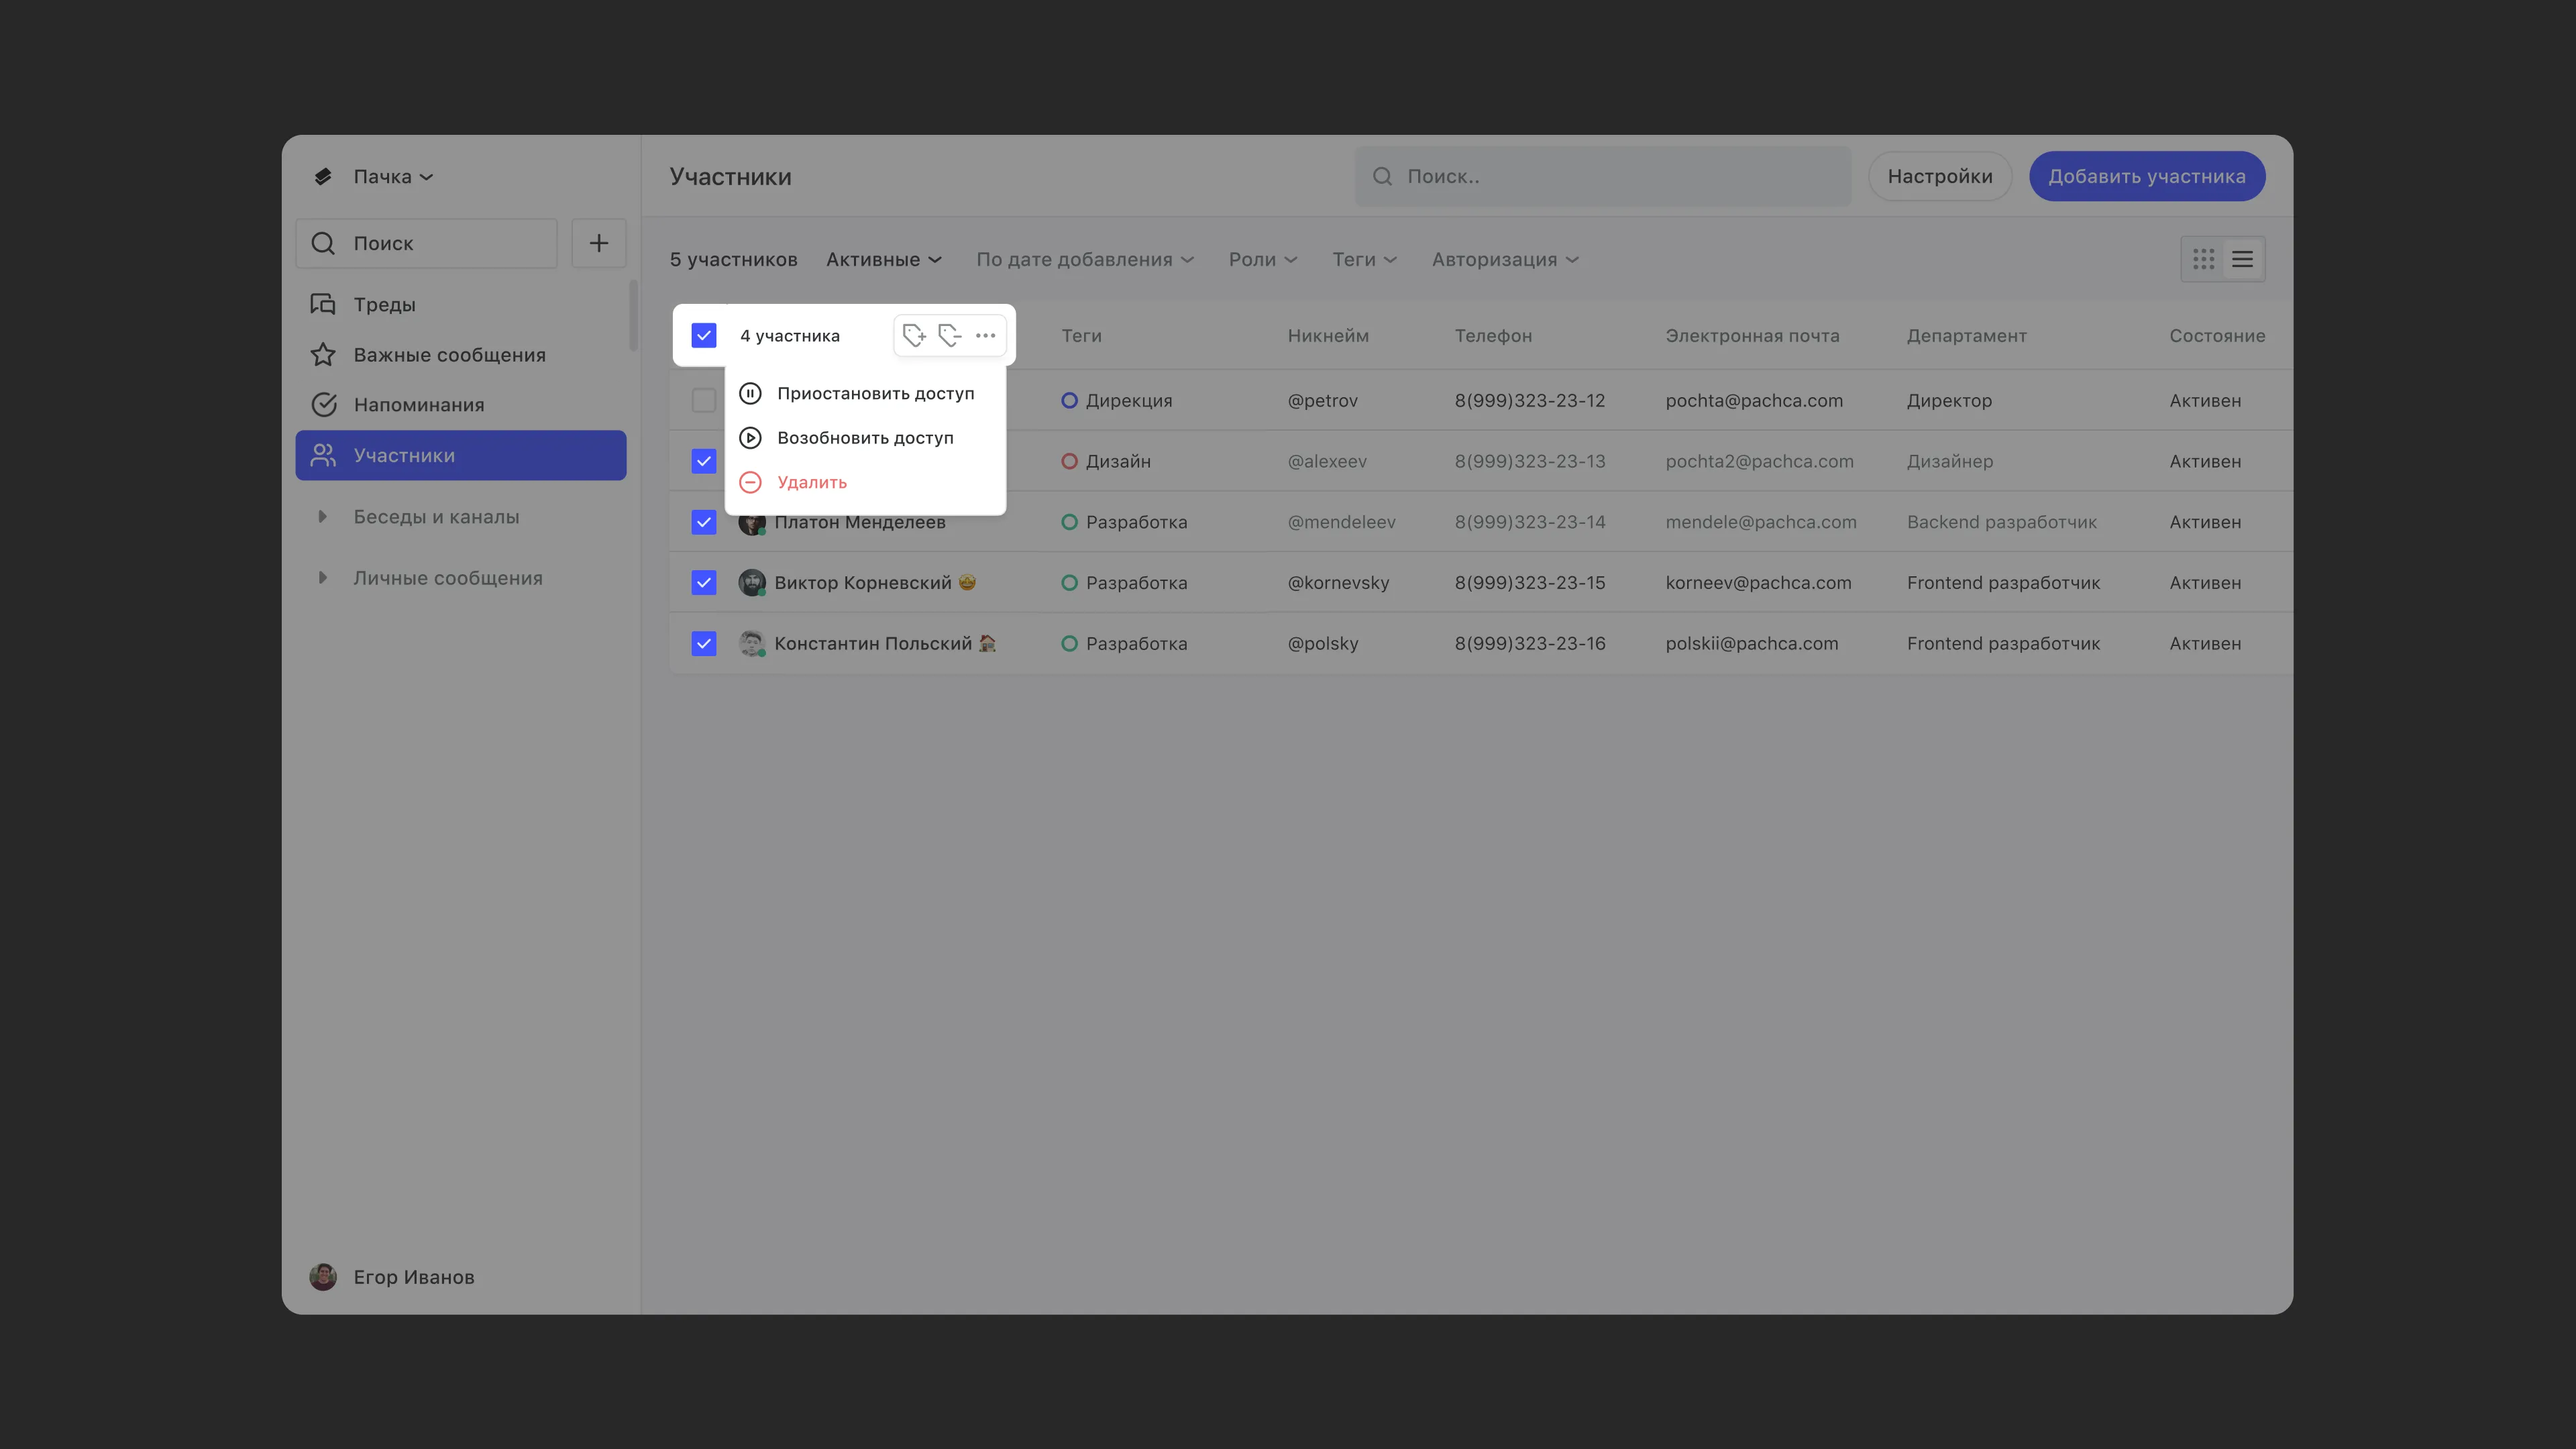
Task: Click the three-dots more actions icon
Action: coord(985,336)
